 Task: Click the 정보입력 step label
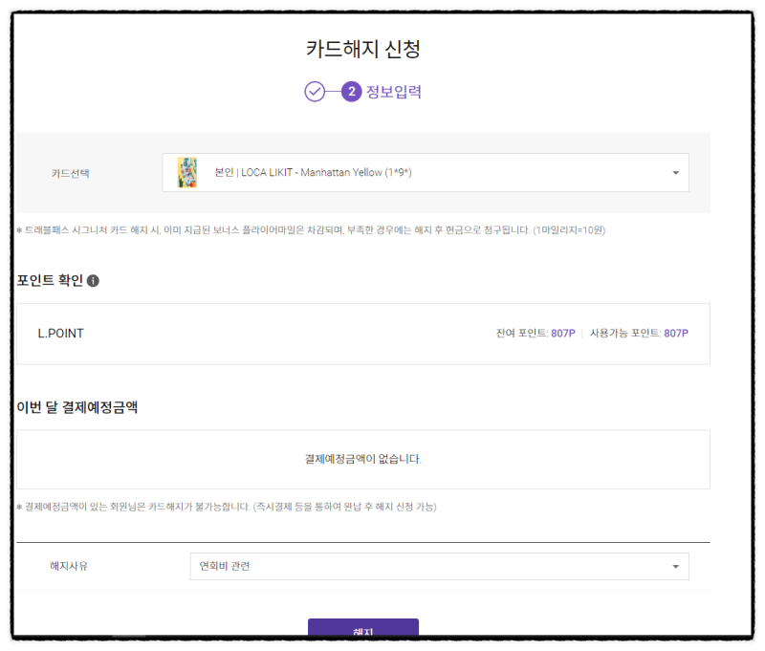[394, 92]
